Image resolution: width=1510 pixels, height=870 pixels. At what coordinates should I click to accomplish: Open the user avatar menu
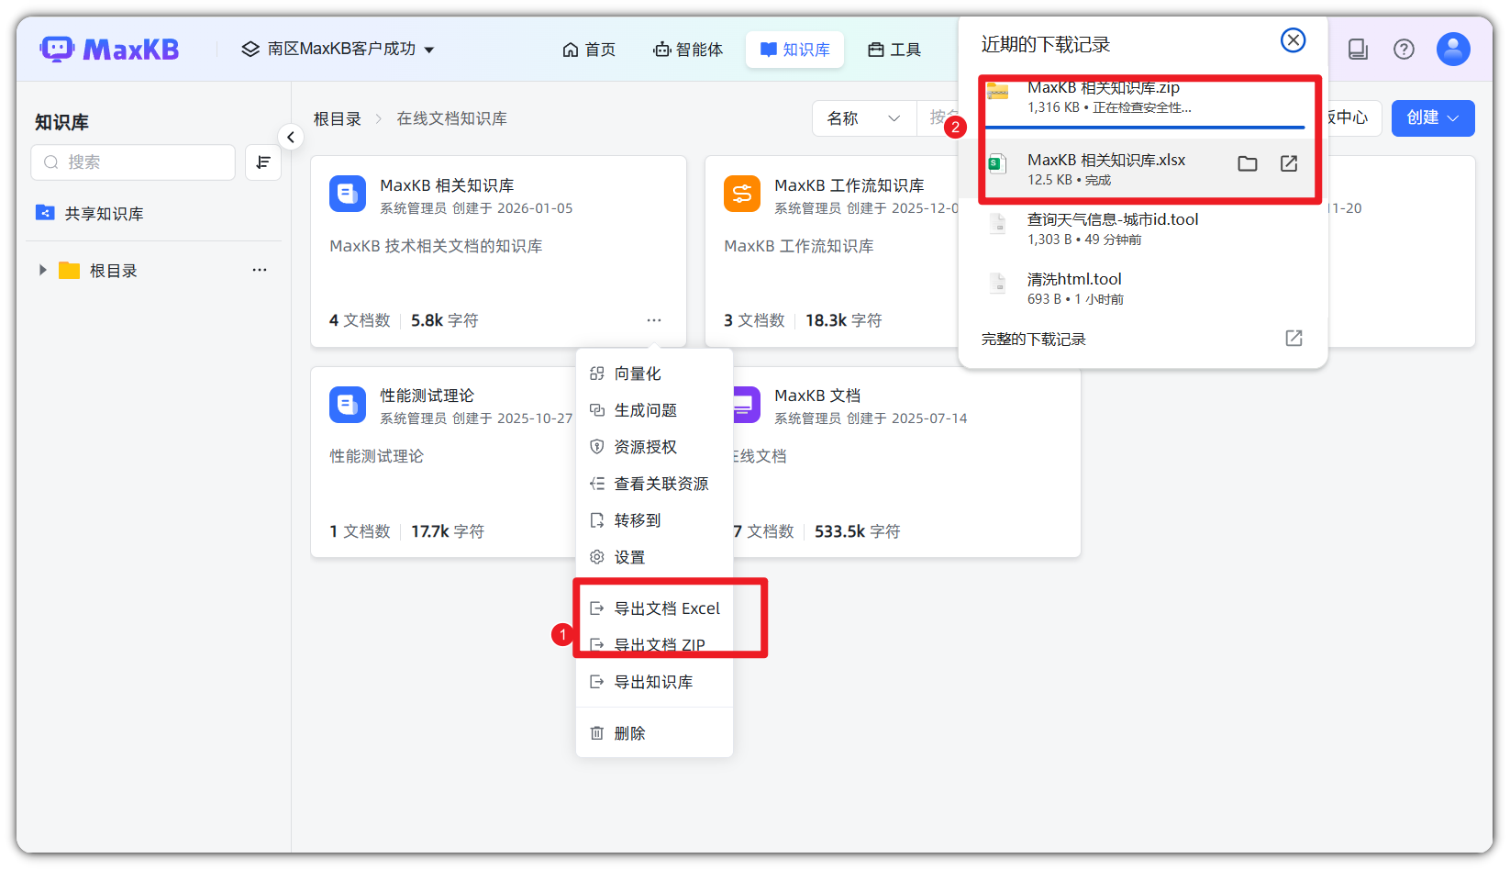coord(1453,50)
